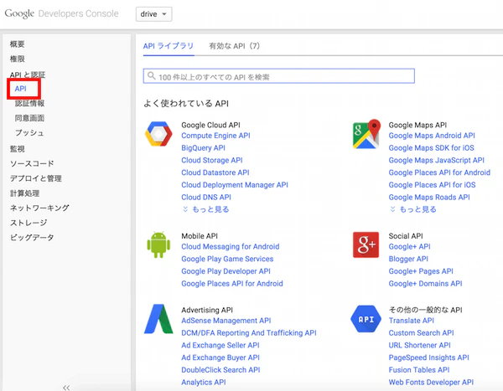This screenshot has width=503, height=391.
Task: Open Cloud Messaging for Android link
Action: (231, 246)
